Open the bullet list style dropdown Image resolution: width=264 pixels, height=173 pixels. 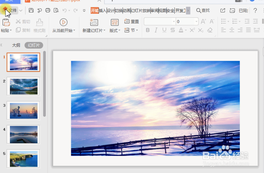click(228, 22)
